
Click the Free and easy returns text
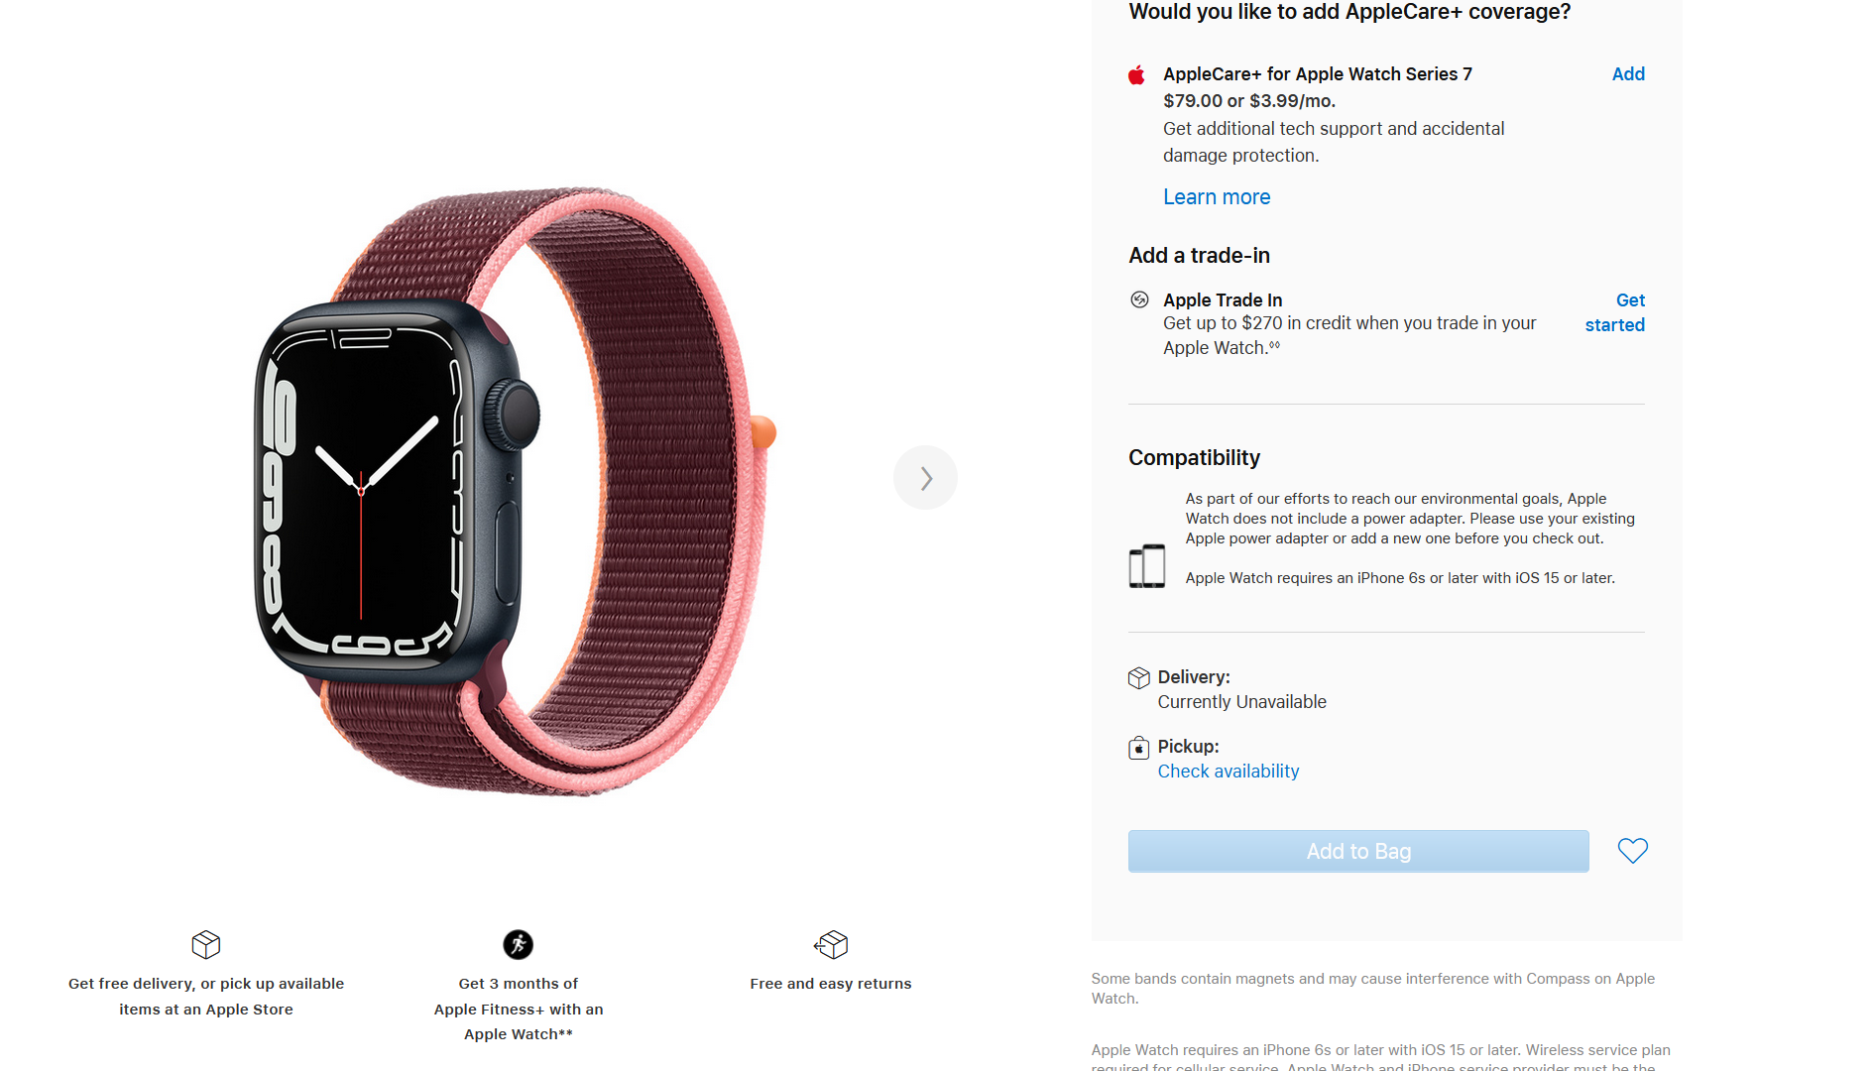click(831, 984)
